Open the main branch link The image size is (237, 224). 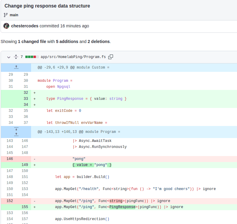point(14,15)
